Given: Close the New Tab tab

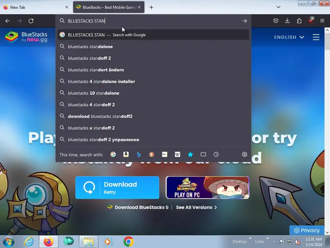Looking at the screenshot, I should point(67,7).
